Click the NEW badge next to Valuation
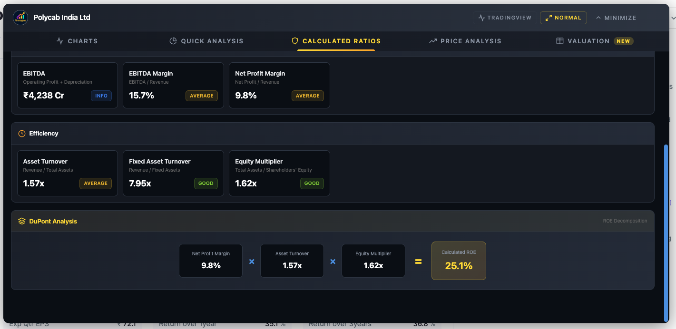Viewport: 676px width, 329px height. point(623,41)
